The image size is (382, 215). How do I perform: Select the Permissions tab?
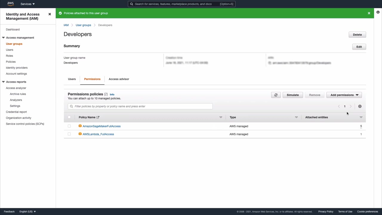pyautogui.click(x=92, y=79)
